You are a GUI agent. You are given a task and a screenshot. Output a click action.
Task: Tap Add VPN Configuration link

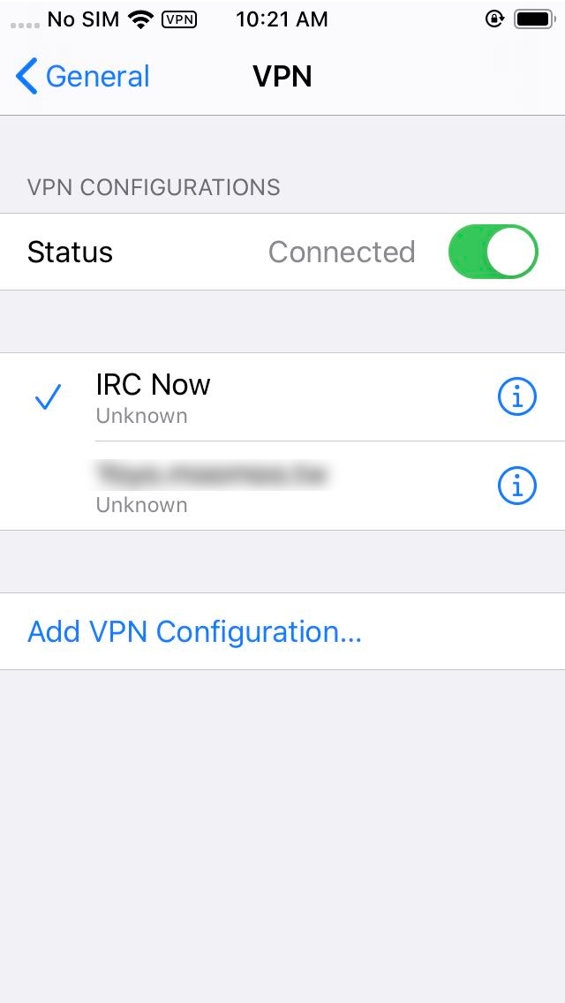pos(194,631)
